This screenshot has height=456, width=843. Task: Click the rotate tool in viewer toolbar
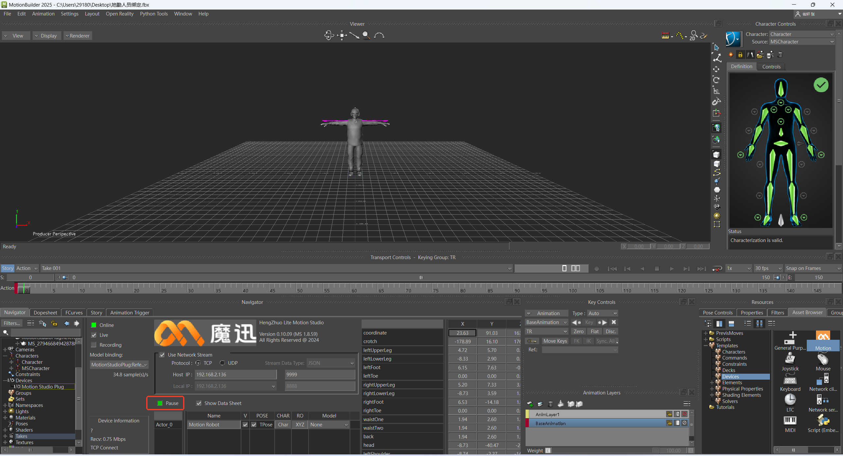click(x=716, y=80)
